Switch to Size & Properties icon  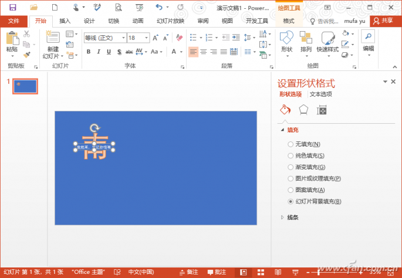[x=322, y=110]
